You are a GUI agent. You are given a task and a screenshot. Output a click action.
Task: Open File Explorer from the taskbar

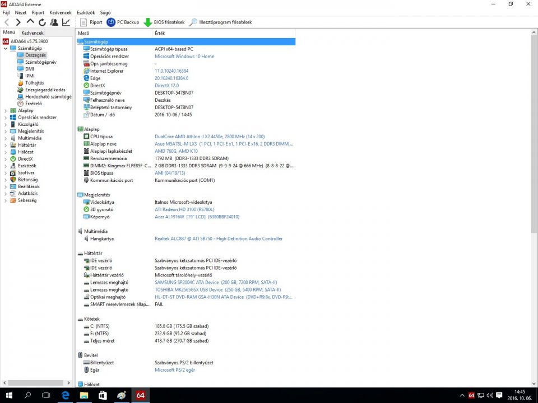pos(84,396)
